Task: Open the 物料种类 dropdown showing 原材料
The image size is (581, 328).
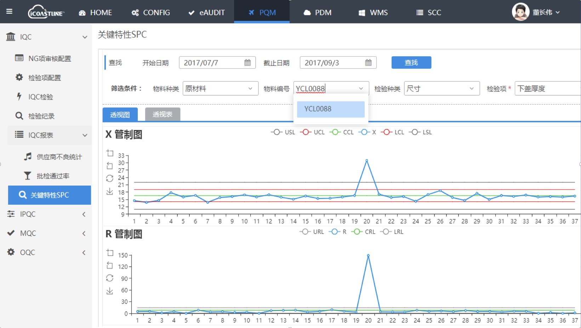Action: (220, 89)
